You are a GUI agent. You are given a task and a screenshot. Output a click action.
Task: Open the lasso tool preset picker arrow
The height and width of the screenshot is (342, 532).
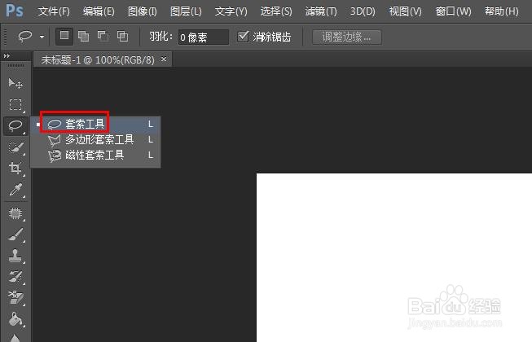click(42, 37)
